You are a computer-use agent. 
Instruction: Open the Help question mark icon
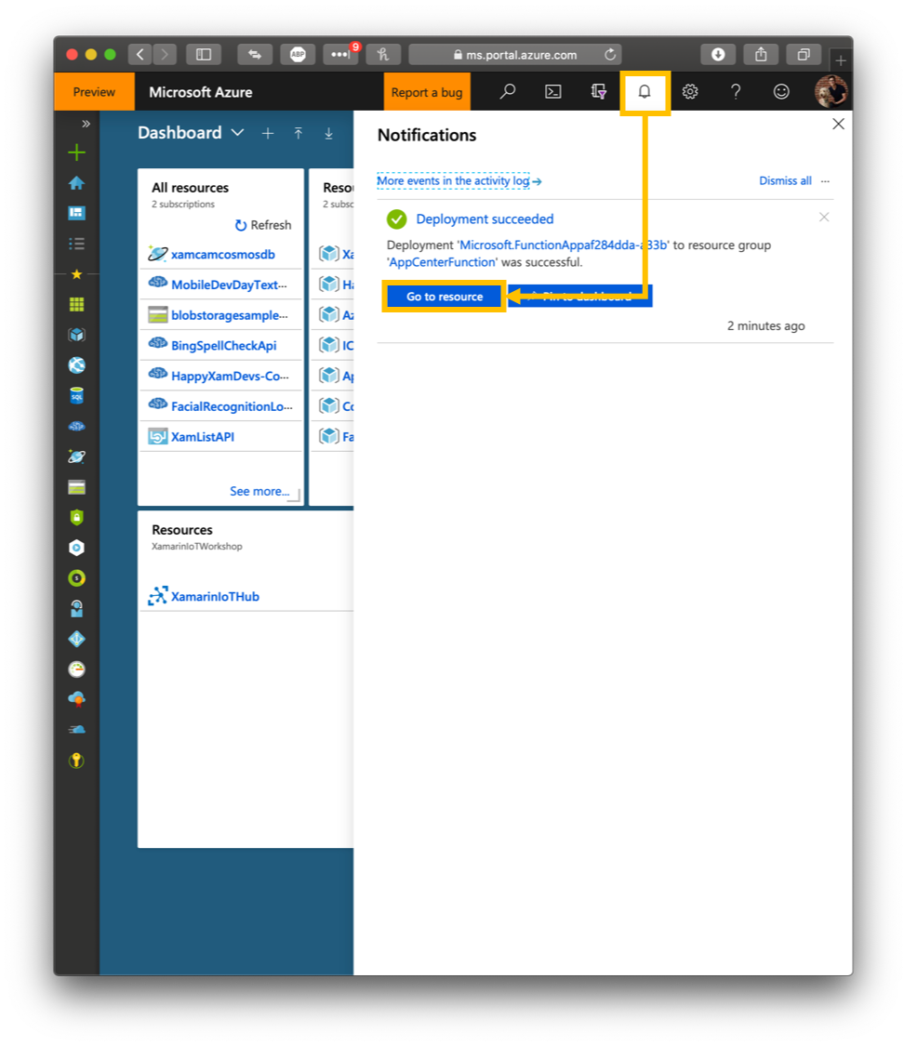coord(736,91)
